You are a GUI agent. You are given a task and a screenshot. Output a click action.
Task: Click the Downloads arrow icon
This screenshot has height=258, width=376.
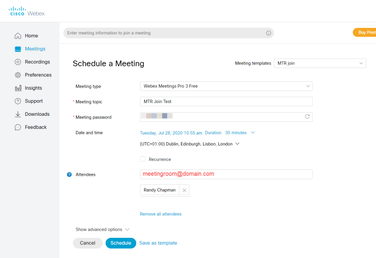pyautogui.click(x=18, y=114)
